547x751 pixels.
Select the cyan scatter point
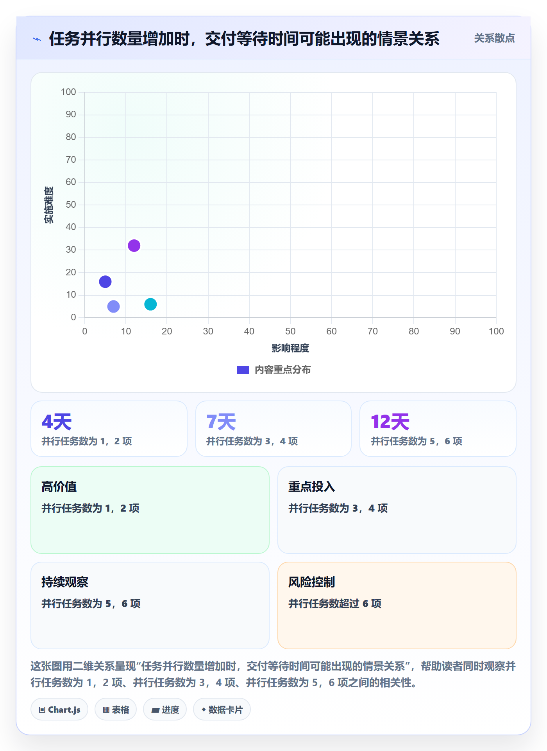pos(150,304)
